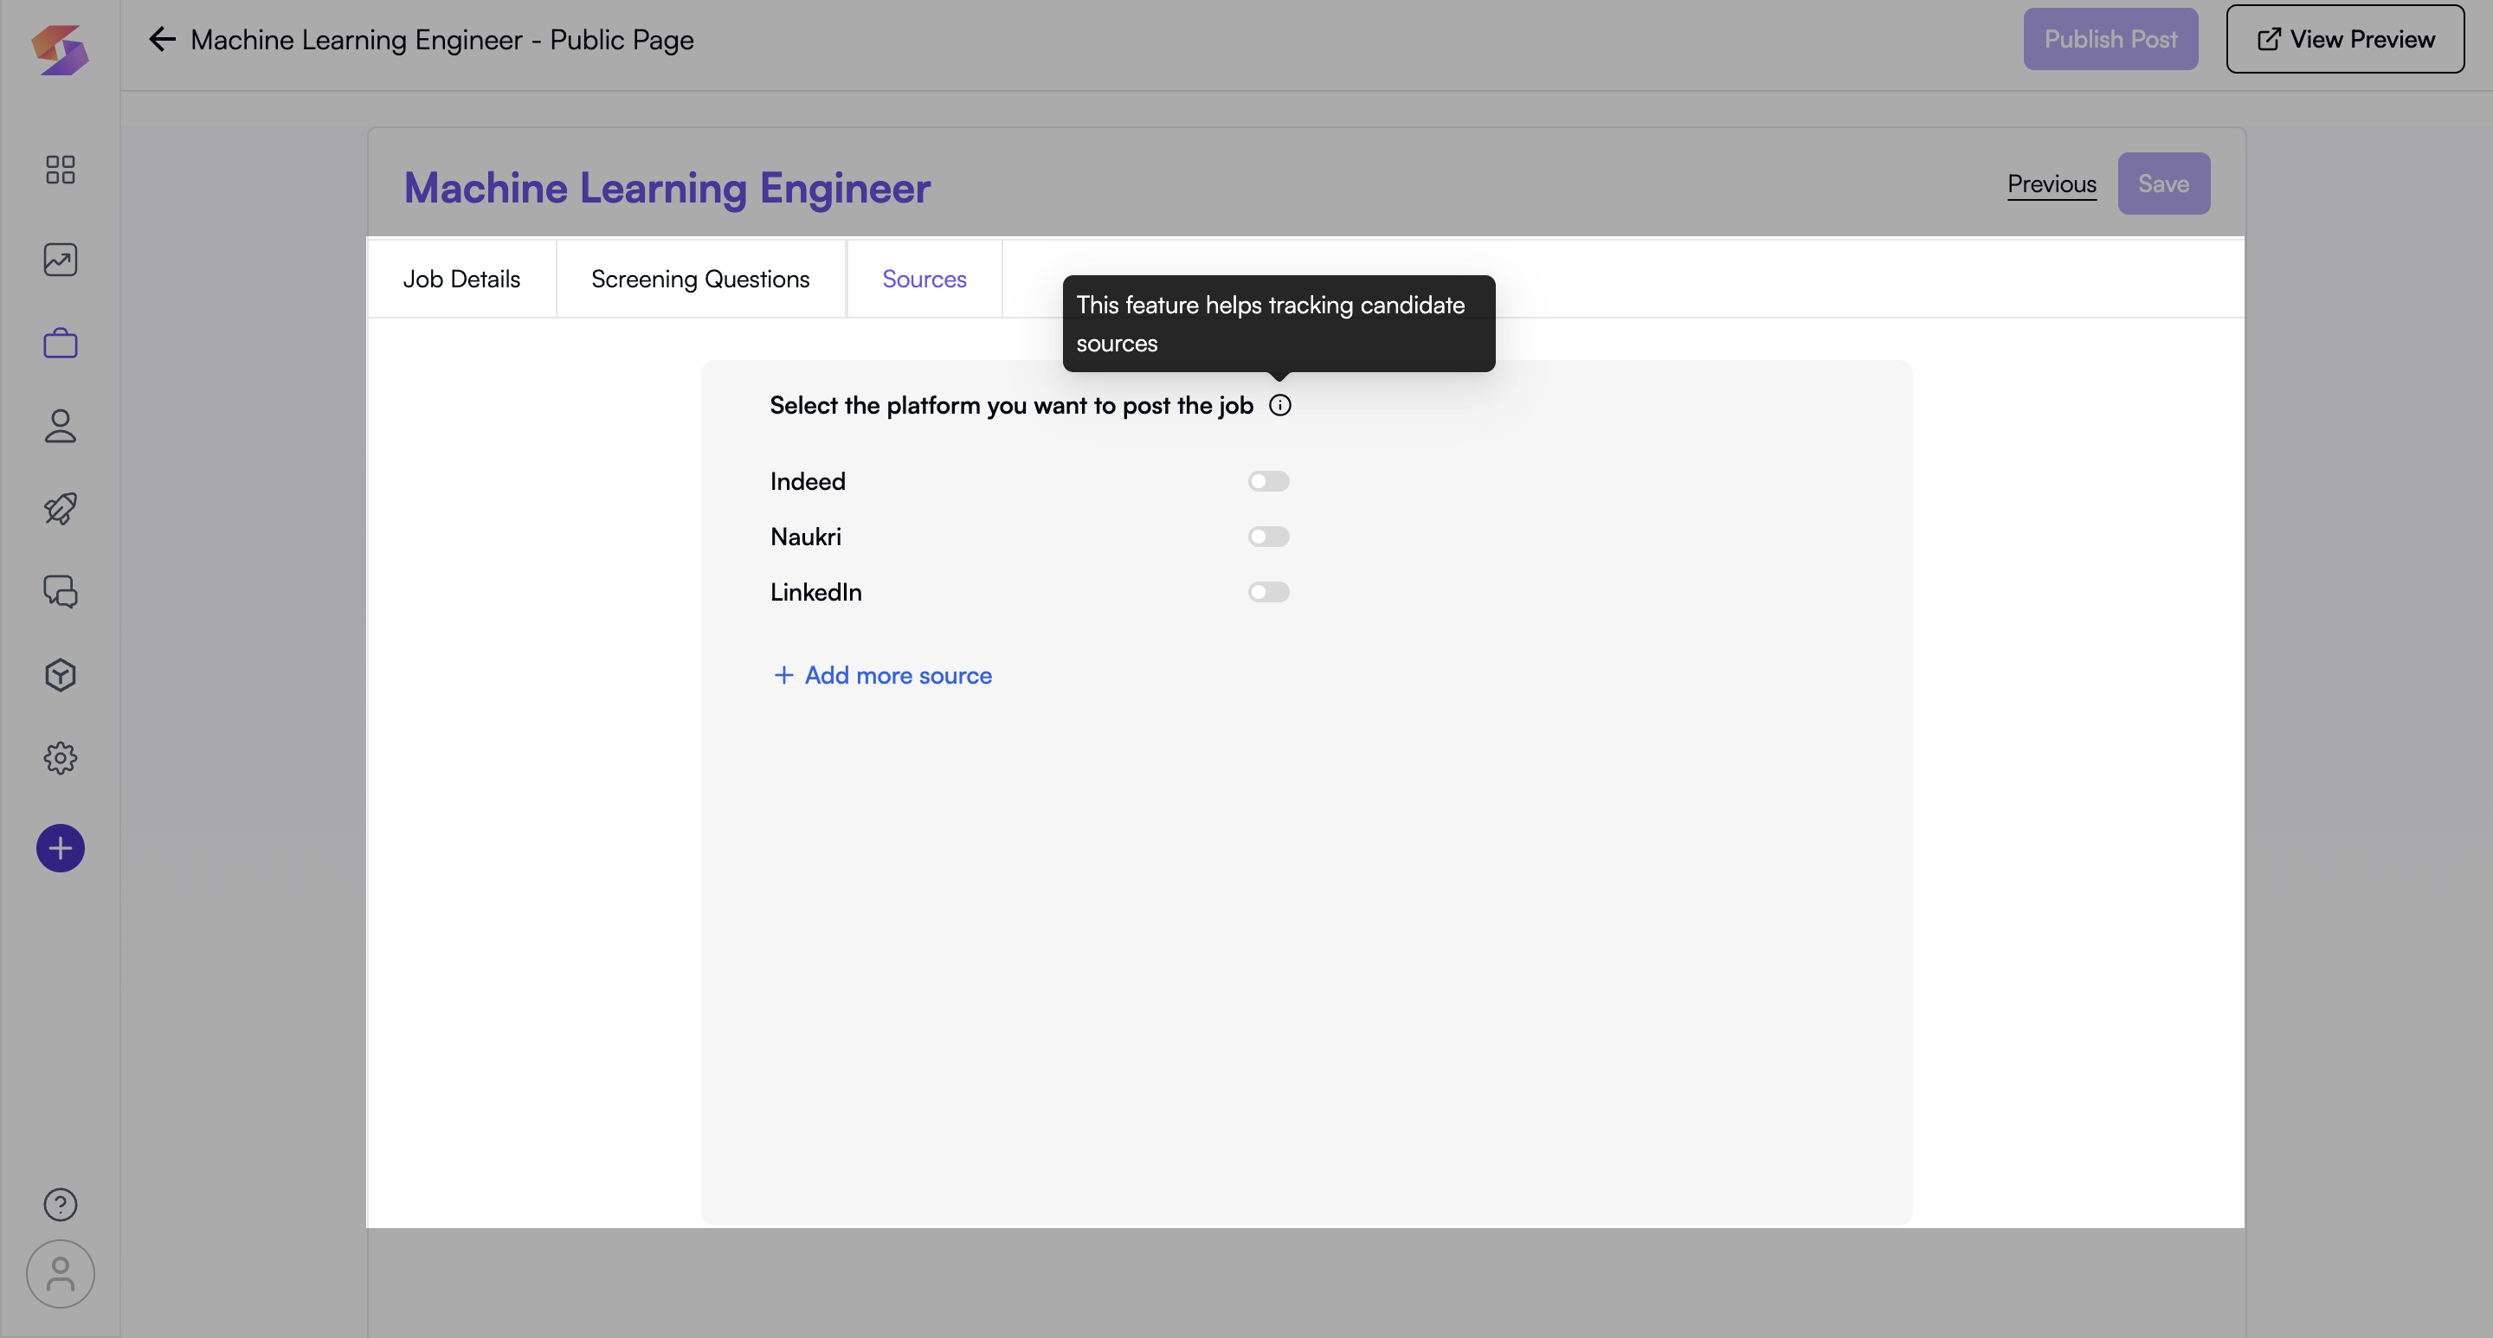This screenshot has height=1338, width=2493.
Task: Open the user profile avatar
Action: (60, 1274)
